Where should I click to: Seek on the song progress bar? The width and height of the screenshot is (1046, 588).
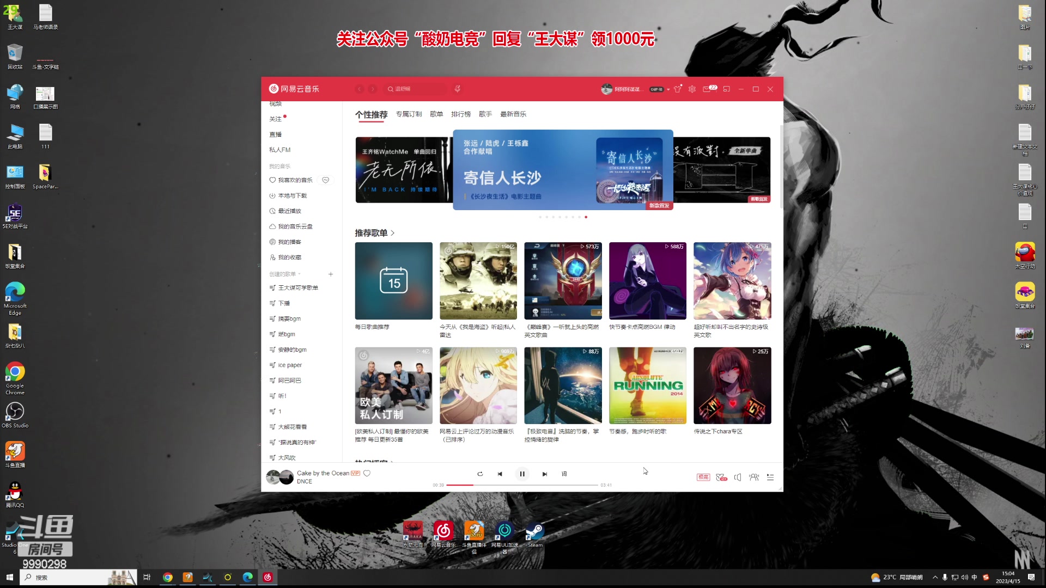point(522,485)
